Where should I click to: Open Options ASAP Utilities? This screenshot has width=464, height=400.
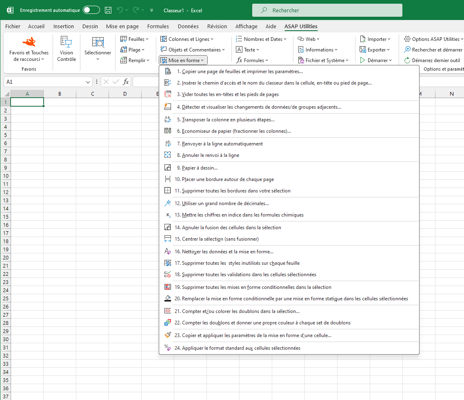click(433, 39)
